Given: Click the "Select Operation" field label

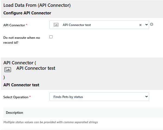Looking at the screenshot, I should tap(16, 97).
